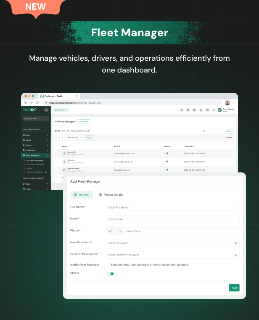Check the Notify Fleet Manager checkbox
This screenshot has width=259, height=320.
pos(108,265)
